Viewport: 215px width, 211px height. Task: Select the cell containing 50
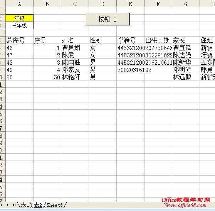[x=20, y=77]
